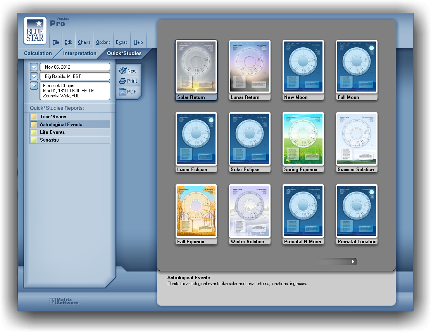Click the Print button label
The width and height of the screenshot is (431, 332).
click(x=132, y=81)
